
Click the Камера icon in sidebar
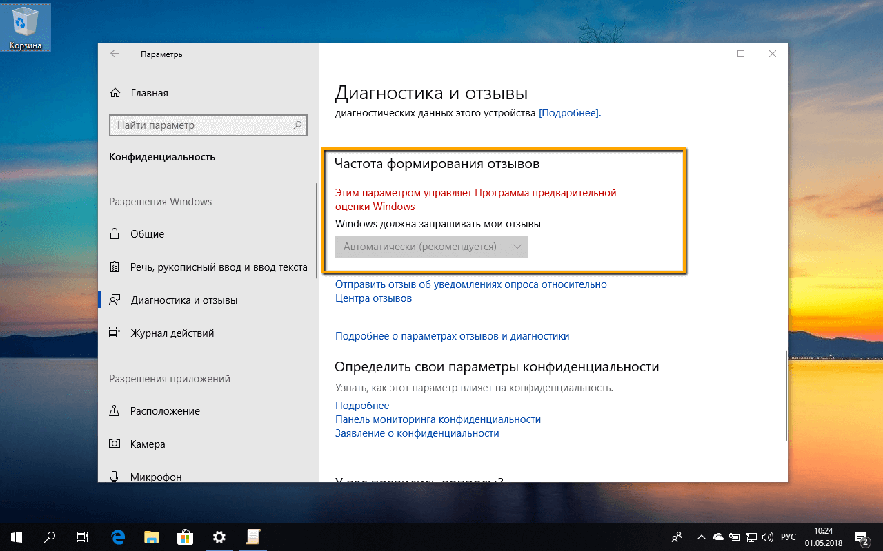tap(114, 444)
